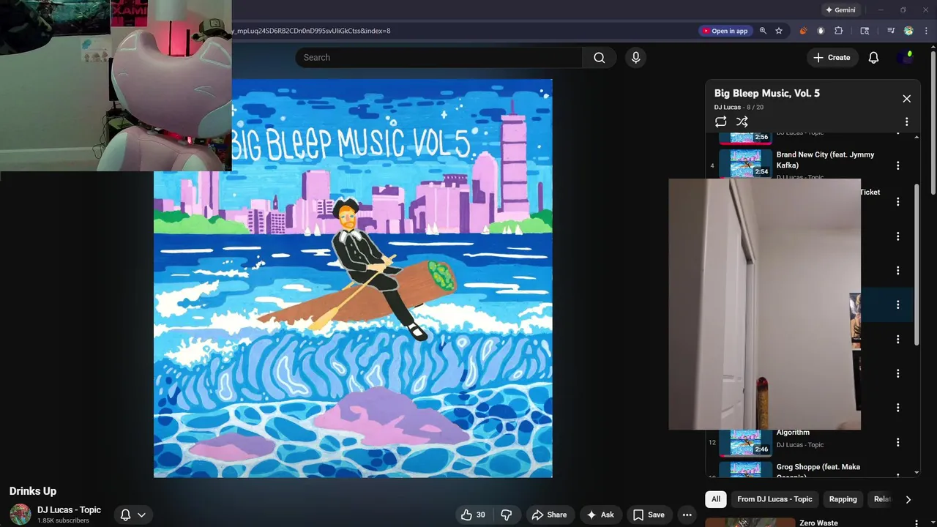Play Grog Shoppe track in playlist
This screenshot has width=937, height=527.
pyautogui.click(x=745, y=470)
